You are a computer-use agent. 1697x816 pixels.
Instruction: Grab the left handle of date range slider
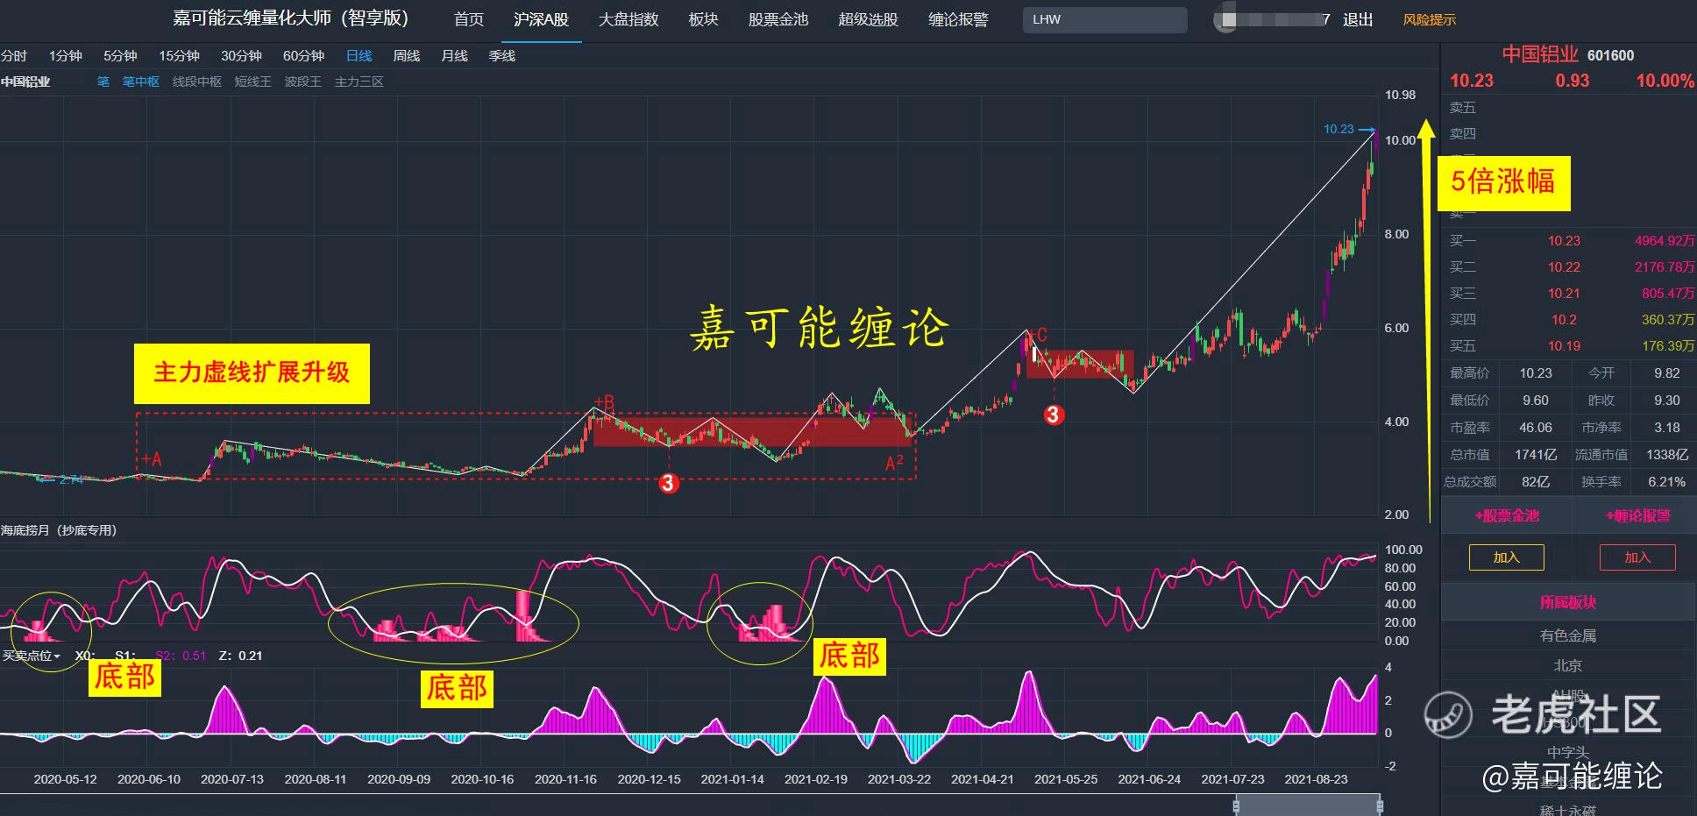point(1237,805)
